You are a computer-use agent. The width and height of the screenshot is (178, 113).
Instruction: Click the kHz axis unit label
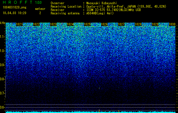(3, 23)
